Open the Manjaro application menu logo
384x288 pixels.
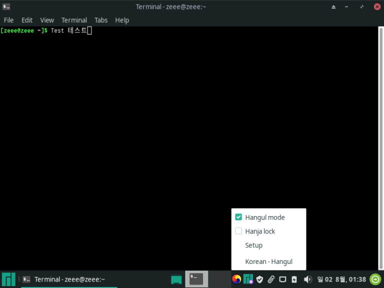[x=8, y=279]
